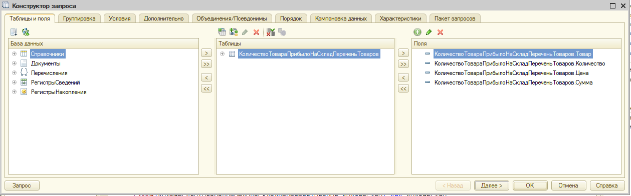The image size is (631, 196).
Task: Click the pencil edit icon above Таблицы
Action: pos(245,32)
